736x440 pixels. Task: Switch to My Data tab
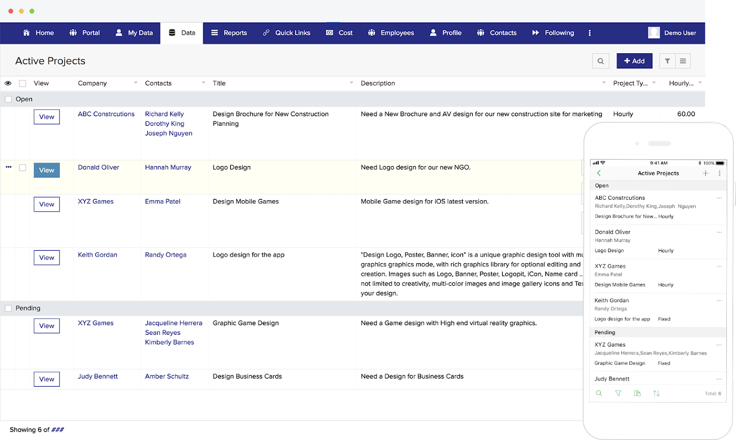pyautogui.click(x=134, y=33)
